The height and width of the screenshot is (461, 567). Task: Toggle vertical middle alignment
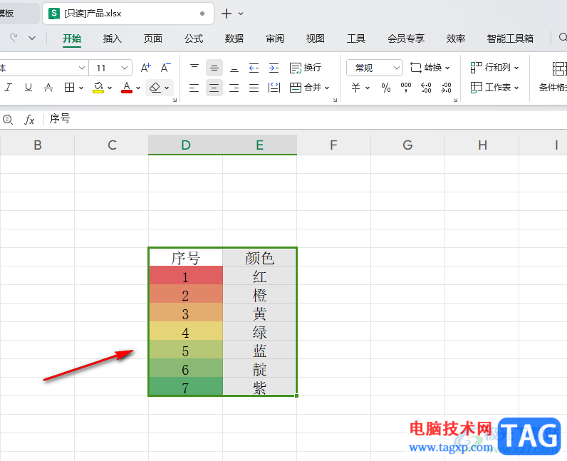click(214, 68)
